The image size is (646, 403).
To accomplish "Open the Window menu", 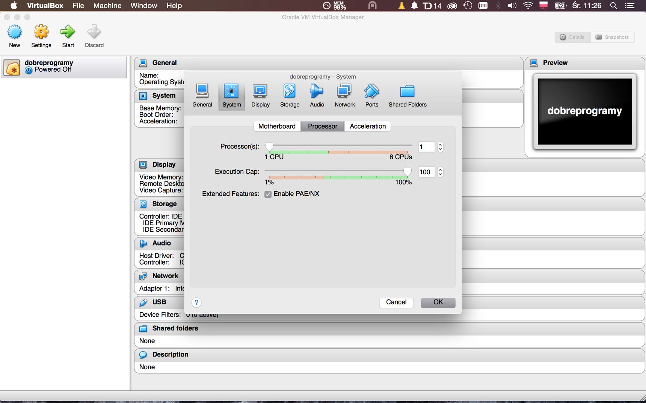I will point(143,6).
